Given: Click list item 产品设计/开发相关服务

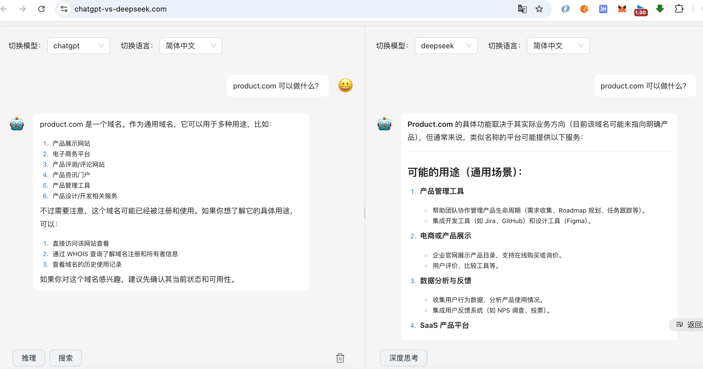Looking at the screenshot, I should click(85, 196).
